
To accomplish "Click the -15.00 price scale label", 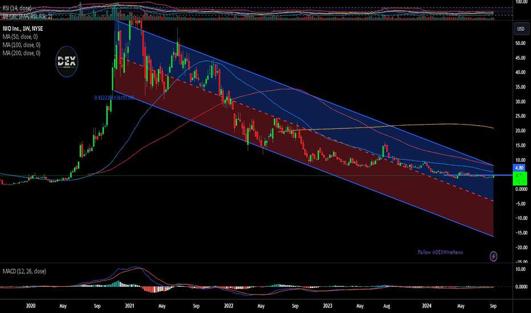I will (x=521, y=233).
